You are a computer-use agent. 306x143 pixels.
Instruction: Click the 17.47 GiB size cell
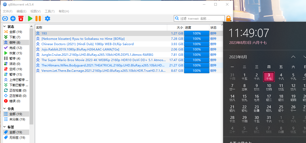tap(176, 60)
